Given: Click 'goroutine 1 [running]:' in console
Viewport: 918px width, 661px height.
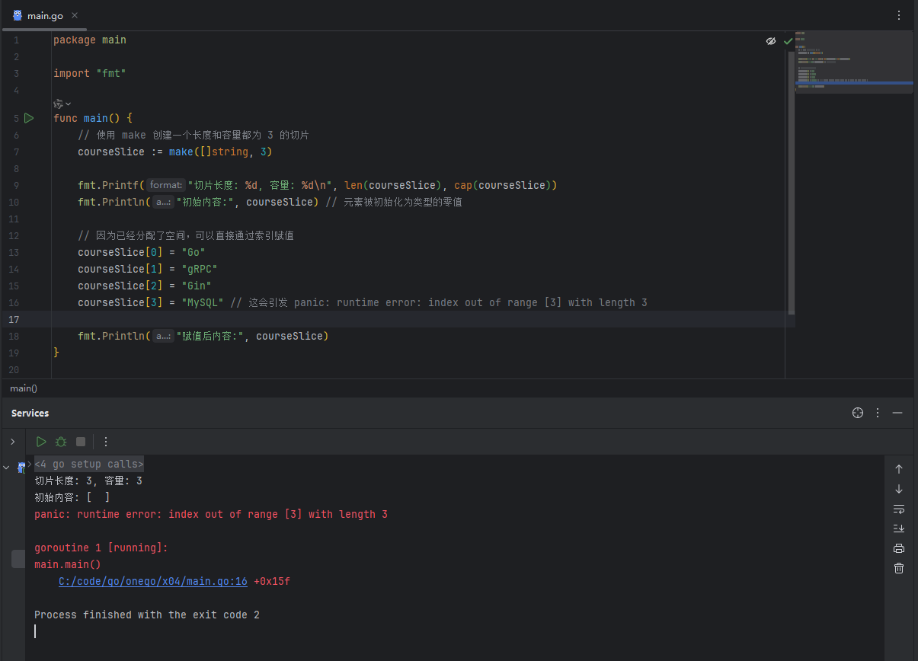Looking at the screenshot, I should (101, 548).
